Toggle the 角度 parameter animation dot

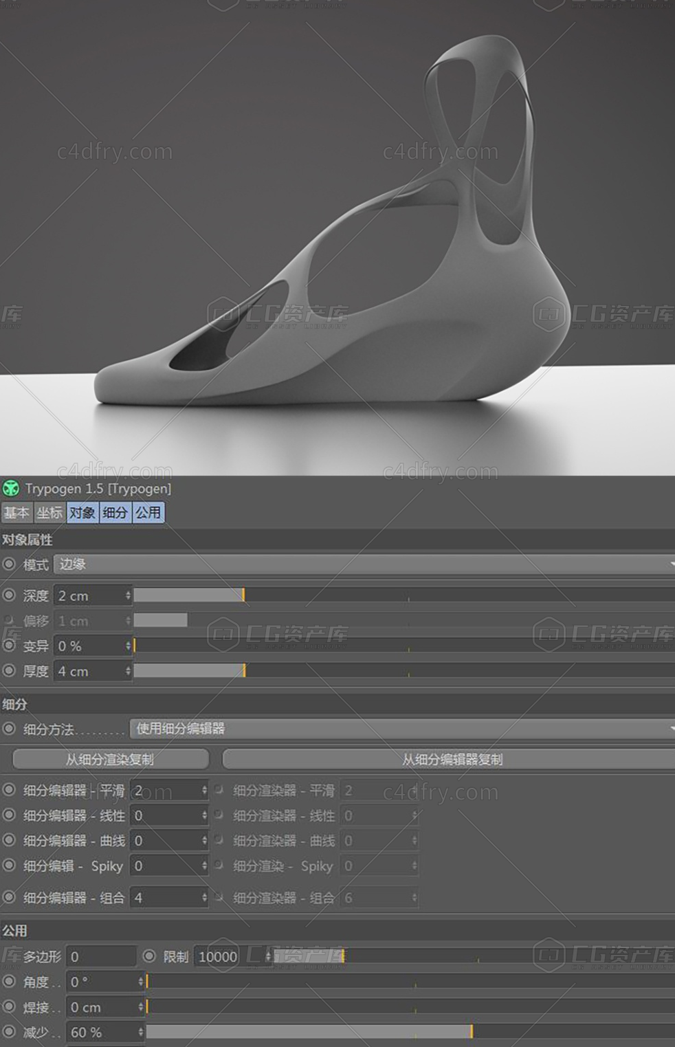(9, 981)
